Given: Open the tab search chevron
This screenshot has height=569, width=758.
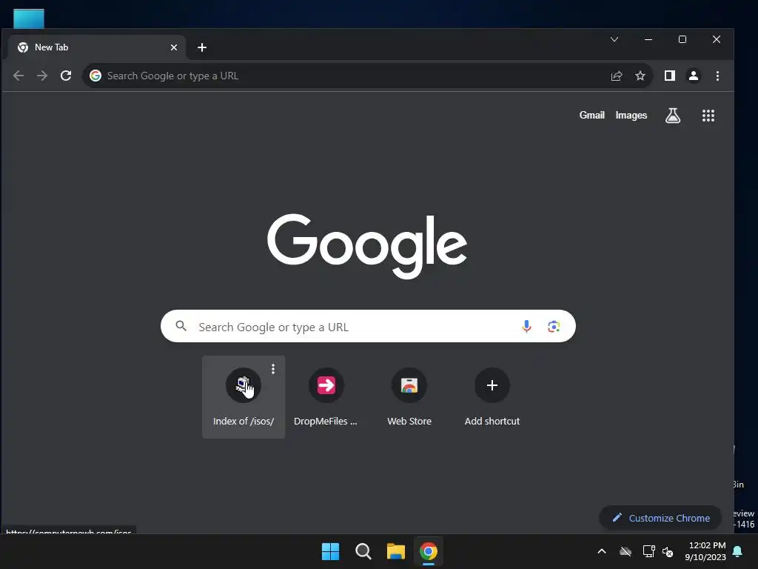Looking at the screenshot, I should [x=614, y=39].
